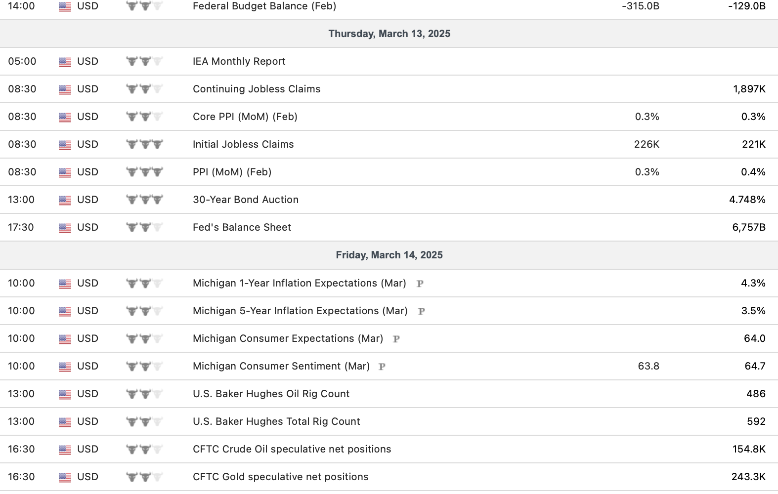
Task: Open the Federal Budget Balance (Feb) event
Action: (264, 6)
